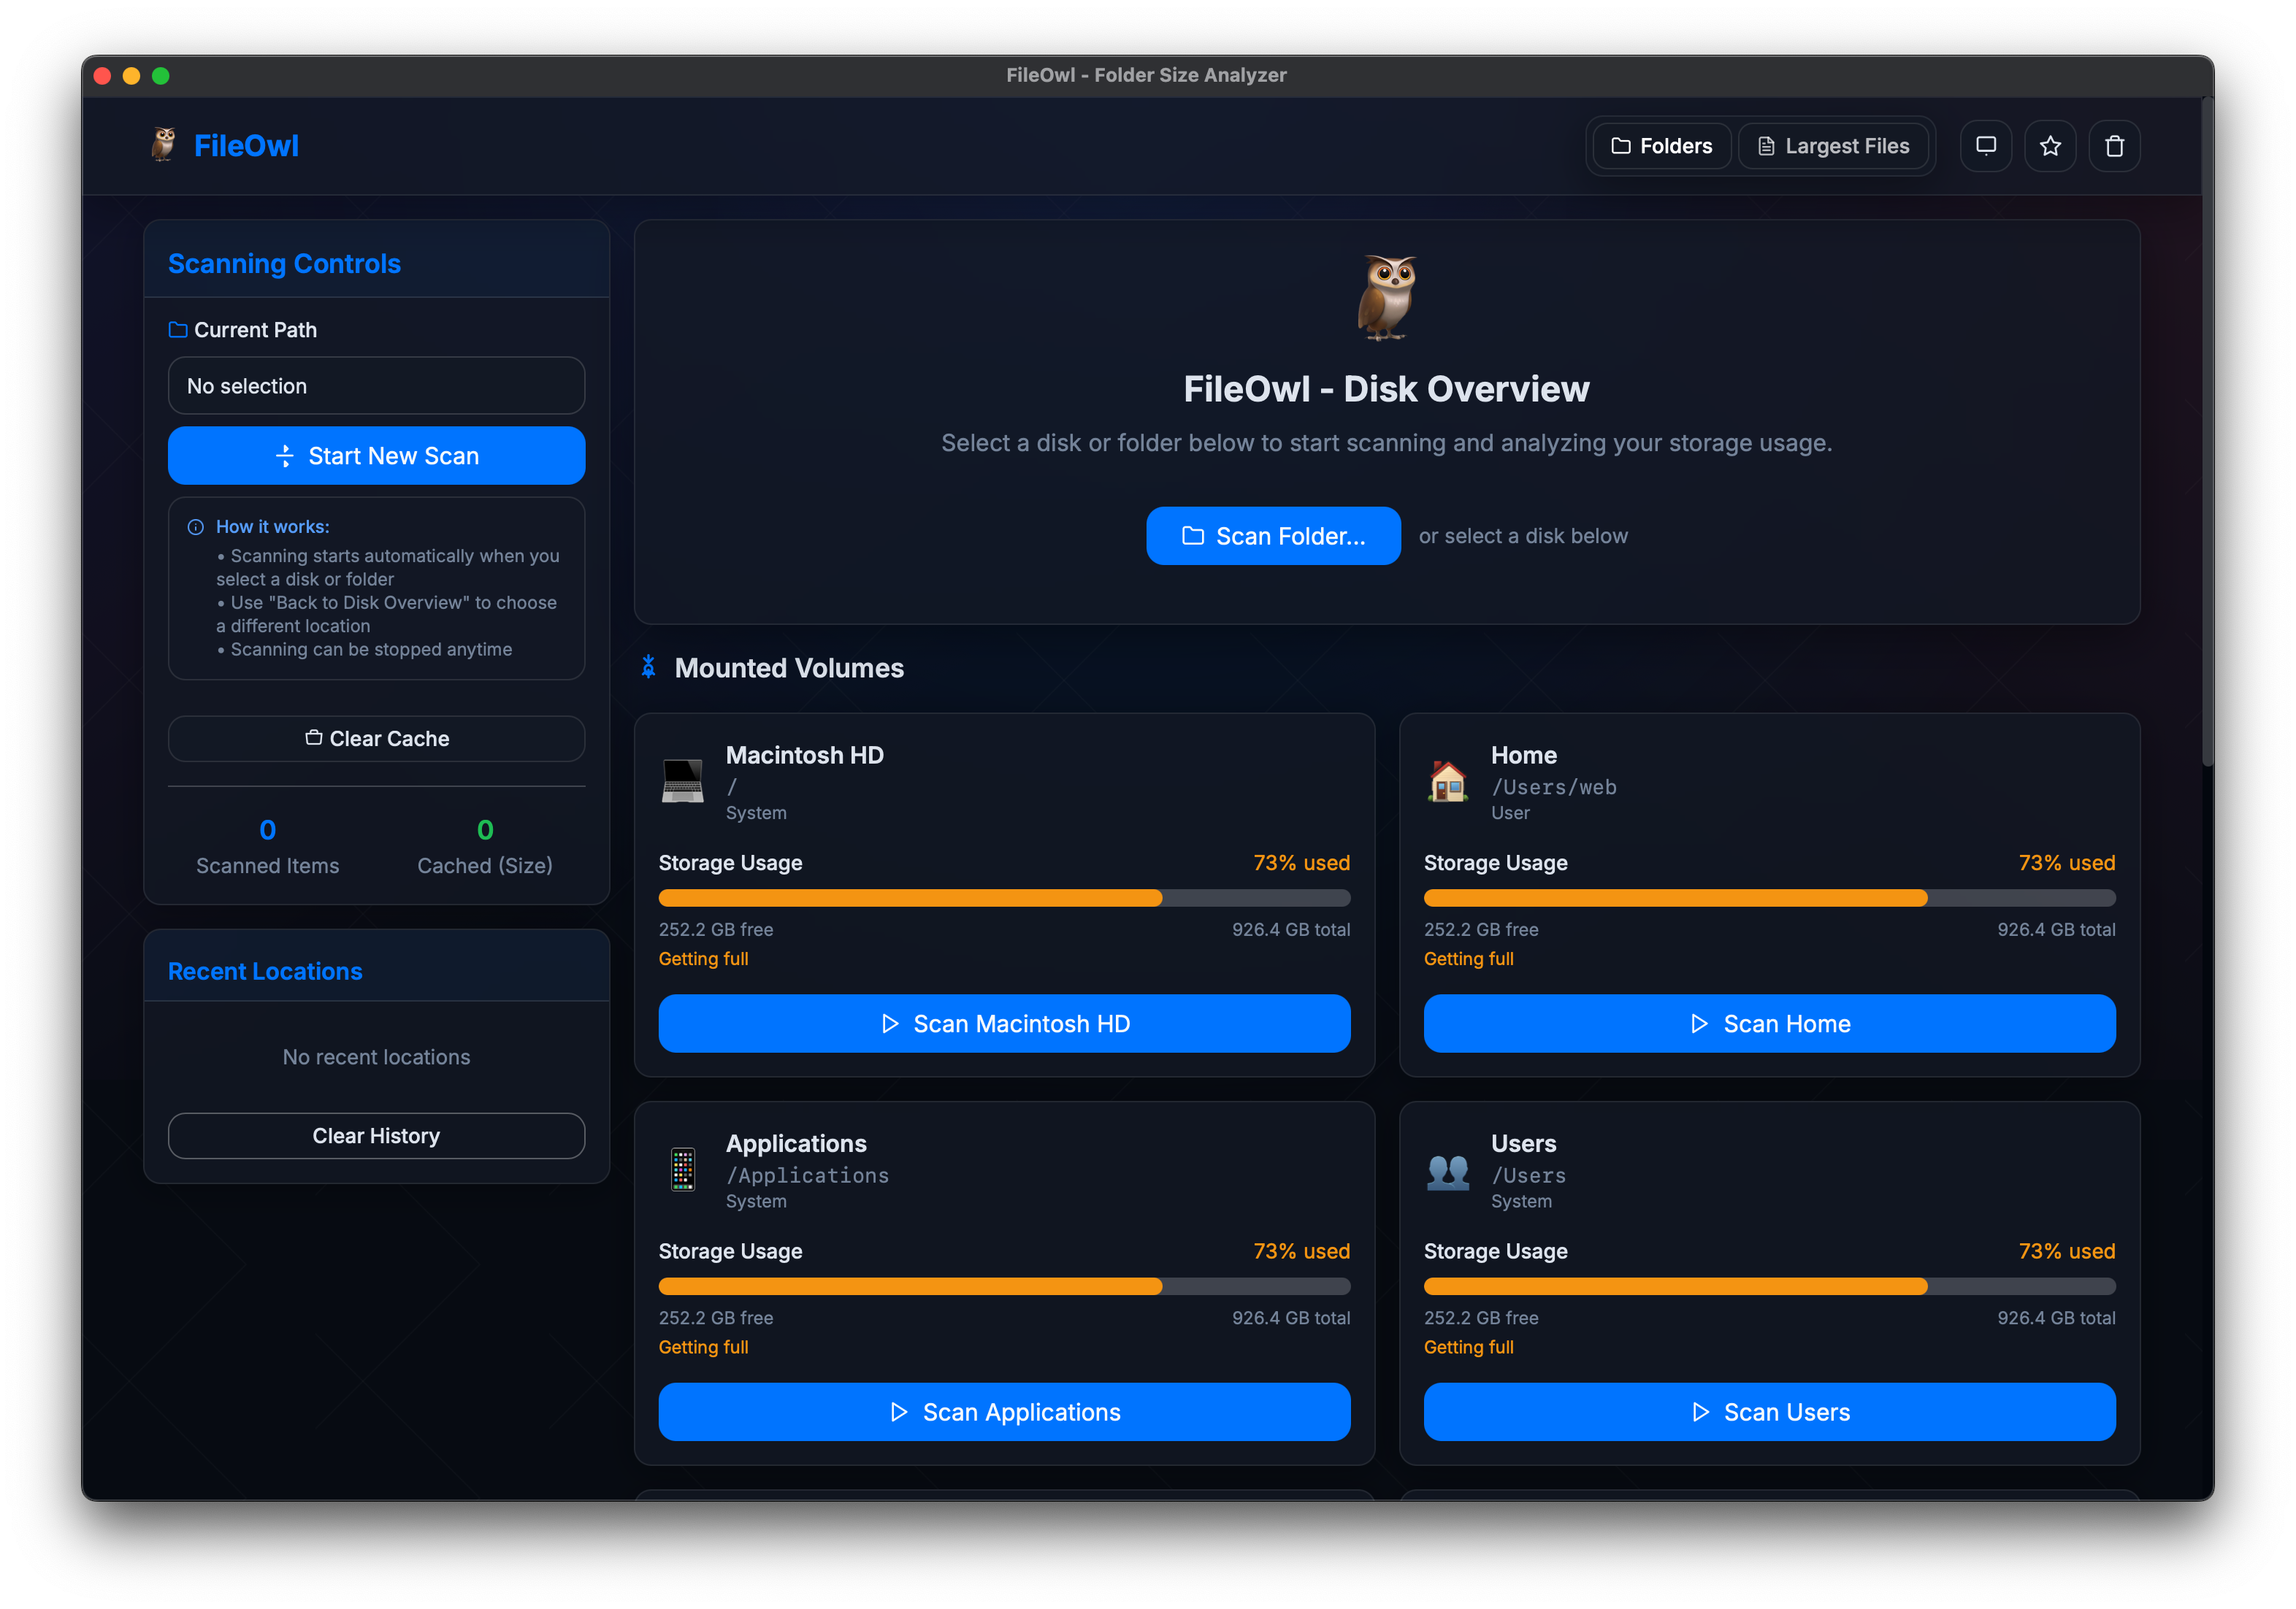Screen dimensions: 2296x1609
Task: Click the owl mascot above Disk Overview heading
Action: (1387, 296)
